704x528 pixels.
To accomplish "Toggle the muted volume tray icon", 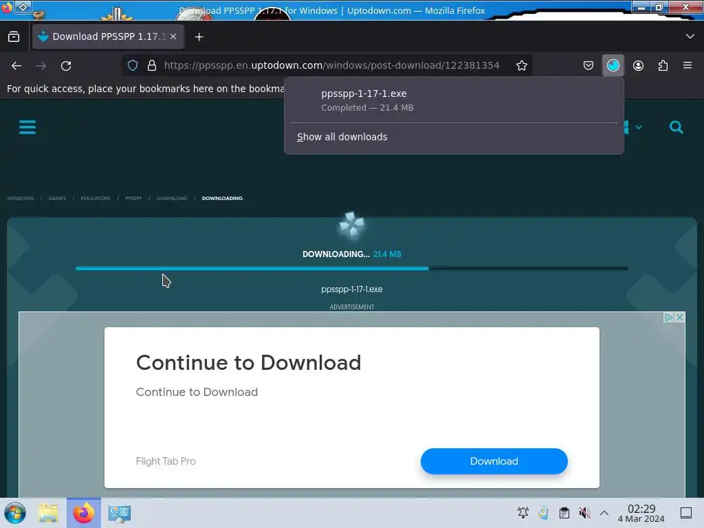I will (584, 513).
